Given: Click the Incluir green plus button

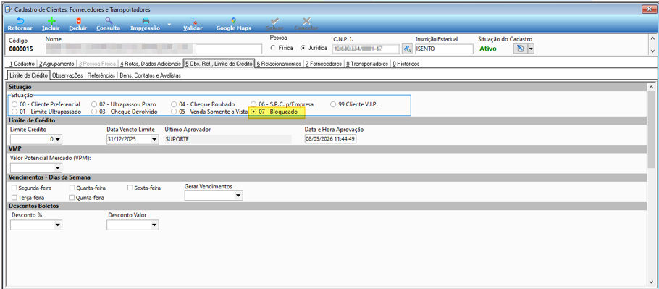Looking at the screenshot, I should pos(51,25).
